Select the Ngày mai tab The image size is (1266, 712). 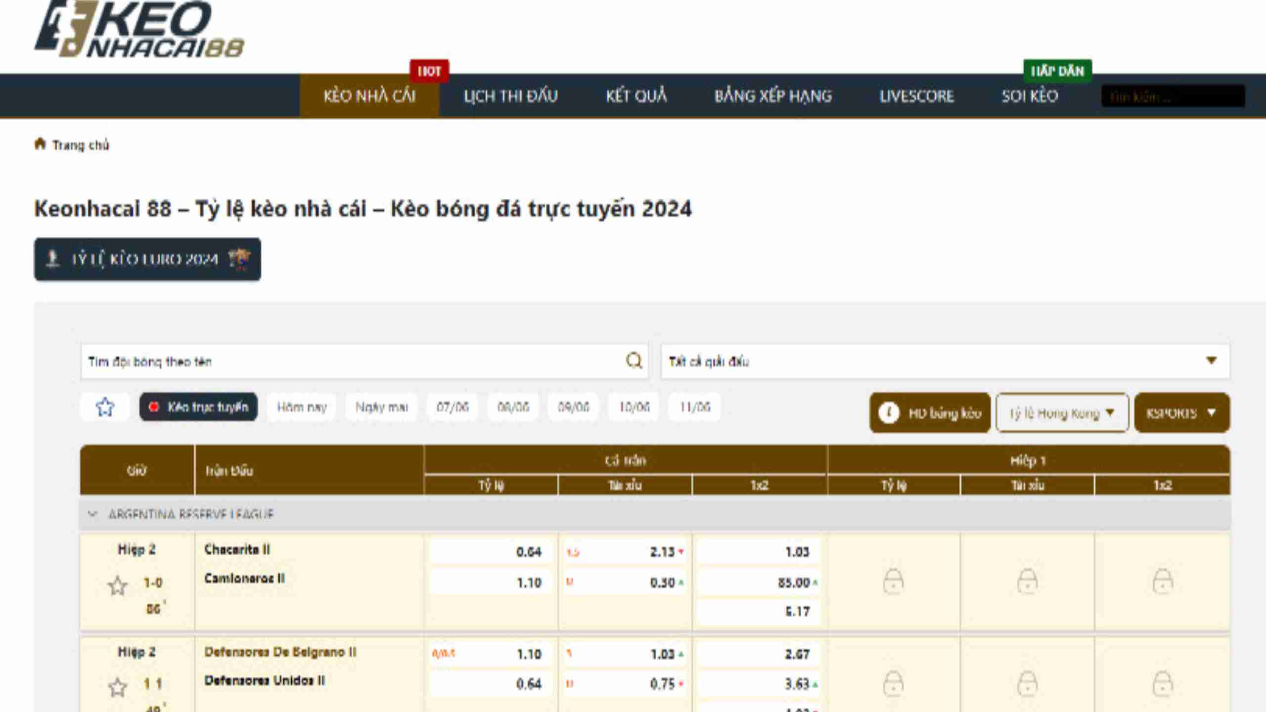[381, 407]
